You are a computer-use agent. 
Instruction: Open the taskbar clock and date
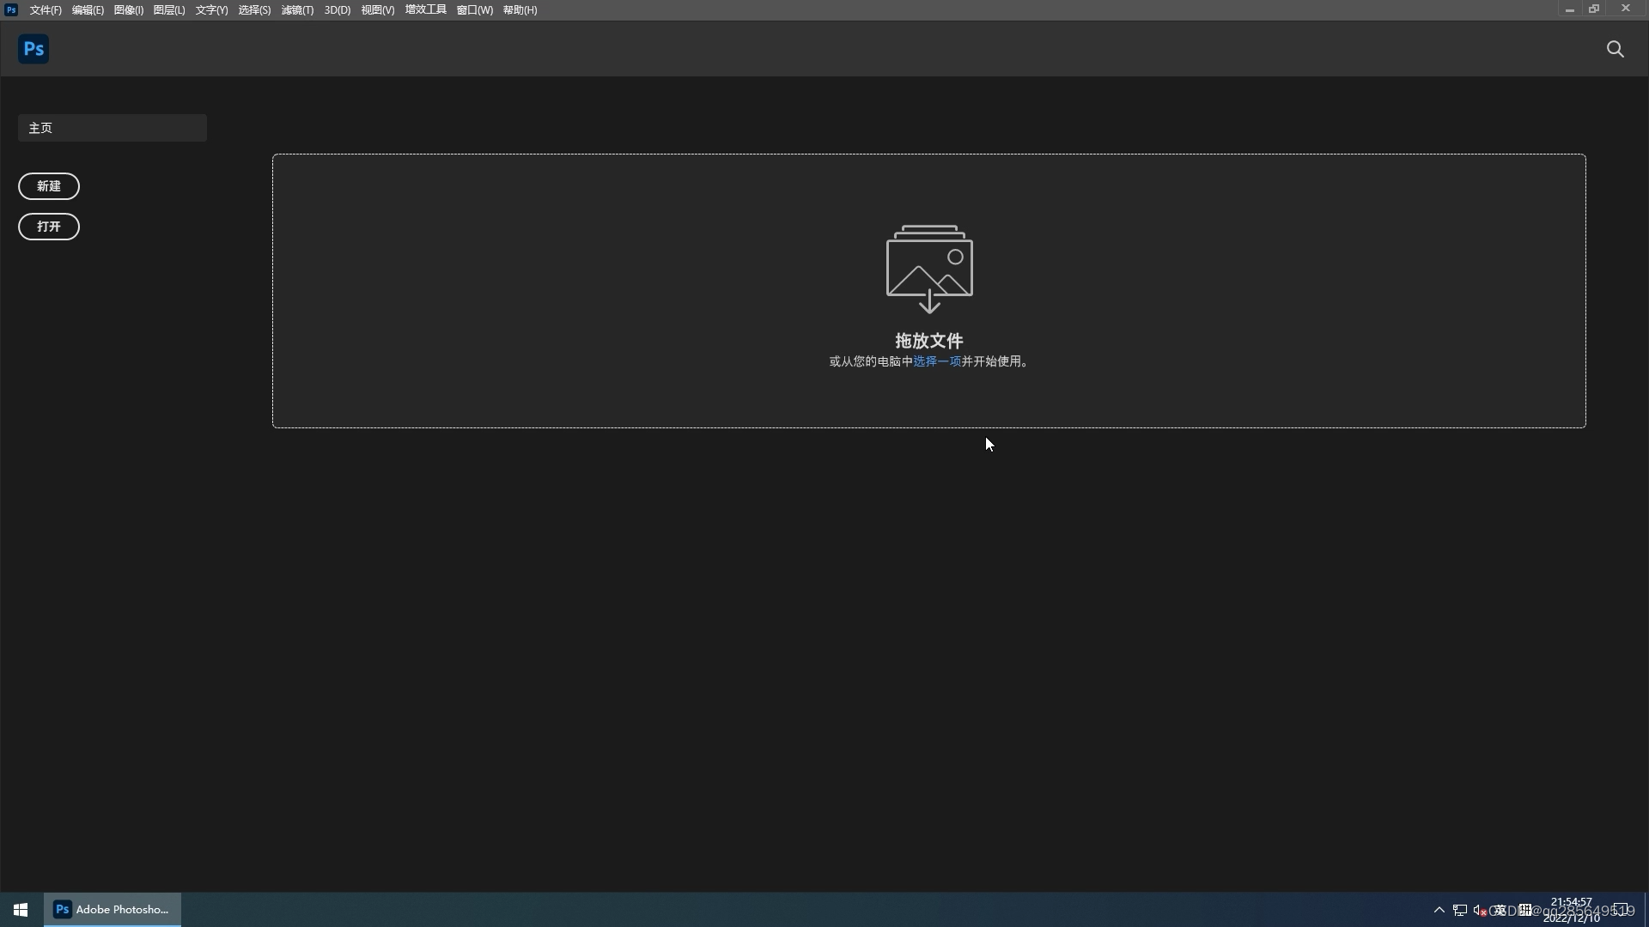coord(1572,910)
